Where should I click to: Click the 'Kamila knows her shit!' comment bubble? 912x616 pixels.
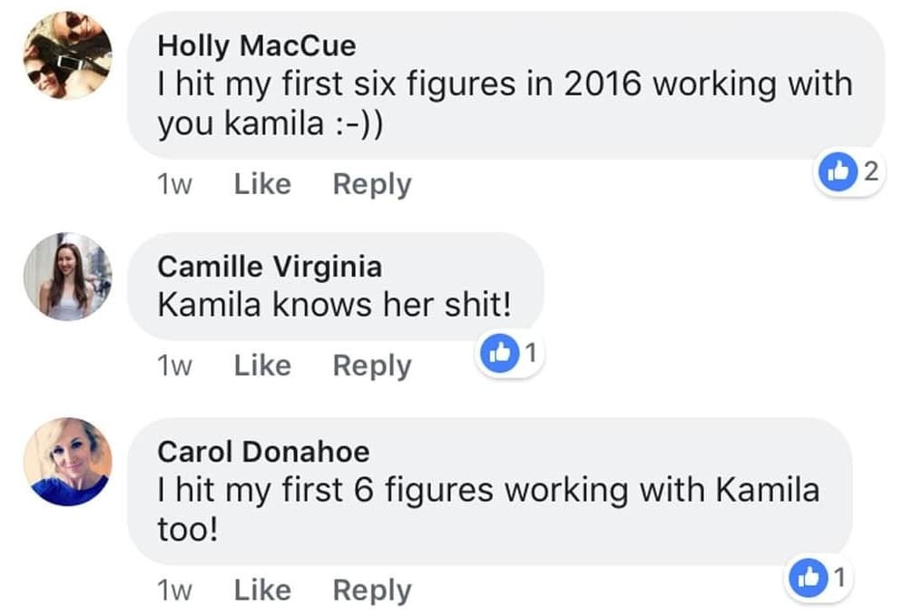336,287
